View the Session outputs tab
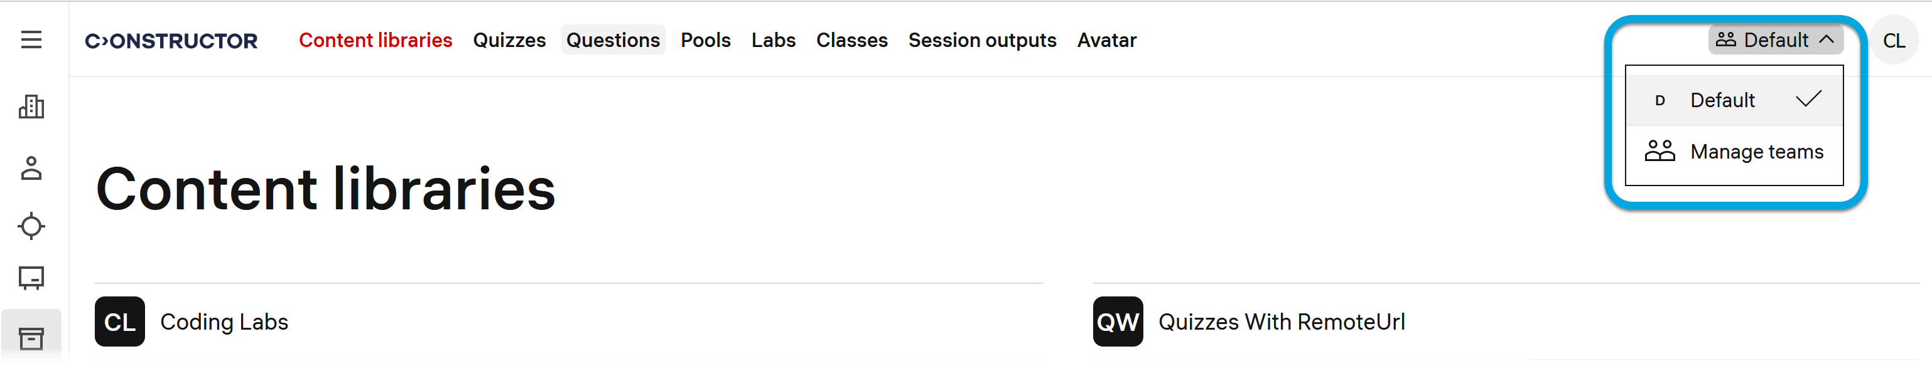This screenshot has width=1932, height=366. (982, 40)
